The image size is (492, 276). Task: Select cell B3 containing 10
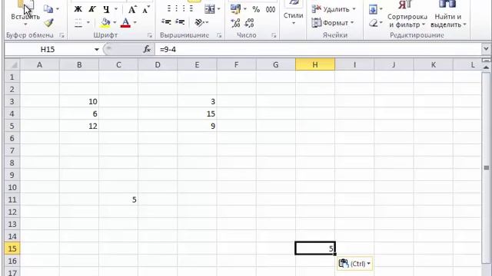[79, 101]
